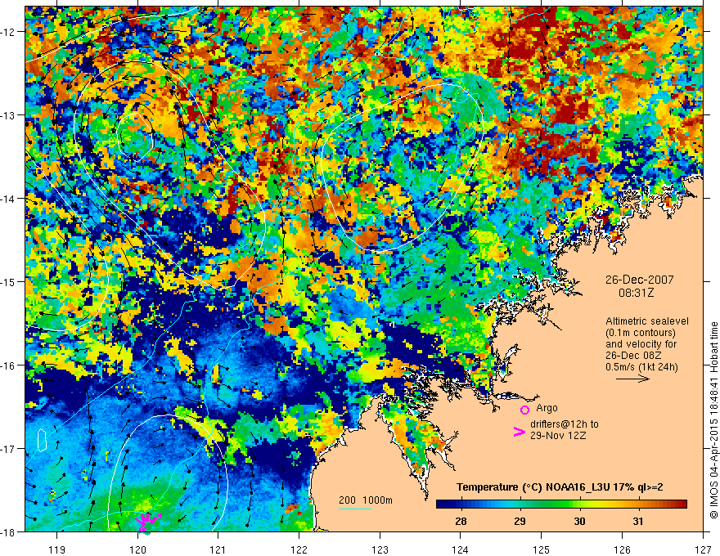Click the color bar value '30'
The height and width of the screenshot is (556, 720).
579,521
